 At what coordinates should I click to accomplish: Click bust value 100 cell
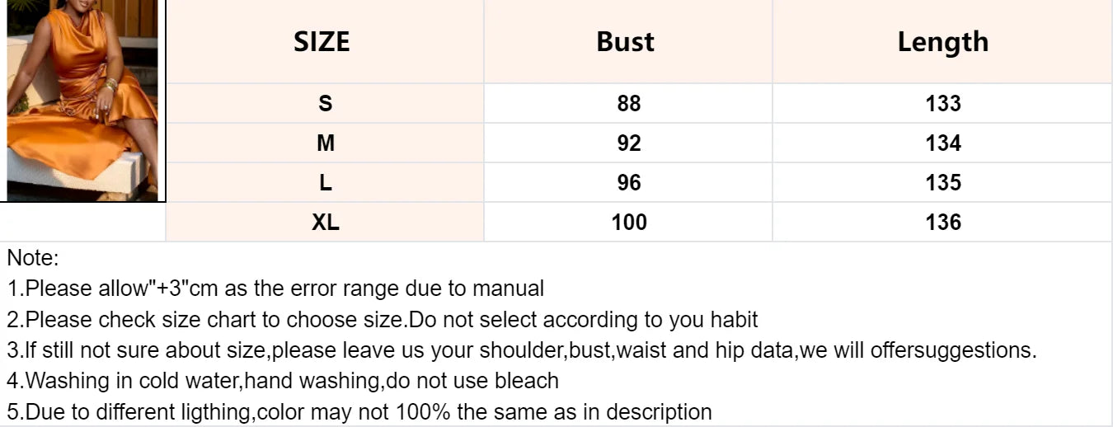[628, 222]
